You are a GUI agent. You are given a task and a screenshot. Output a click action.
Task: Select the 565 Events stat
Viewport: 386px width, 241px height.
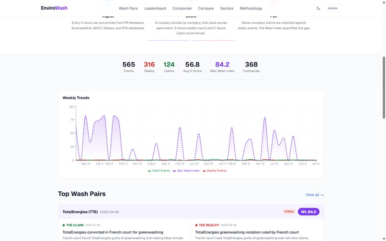coord(128,67)
